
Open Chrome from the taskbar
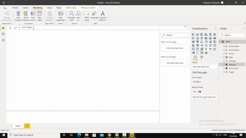coord(109,135)
